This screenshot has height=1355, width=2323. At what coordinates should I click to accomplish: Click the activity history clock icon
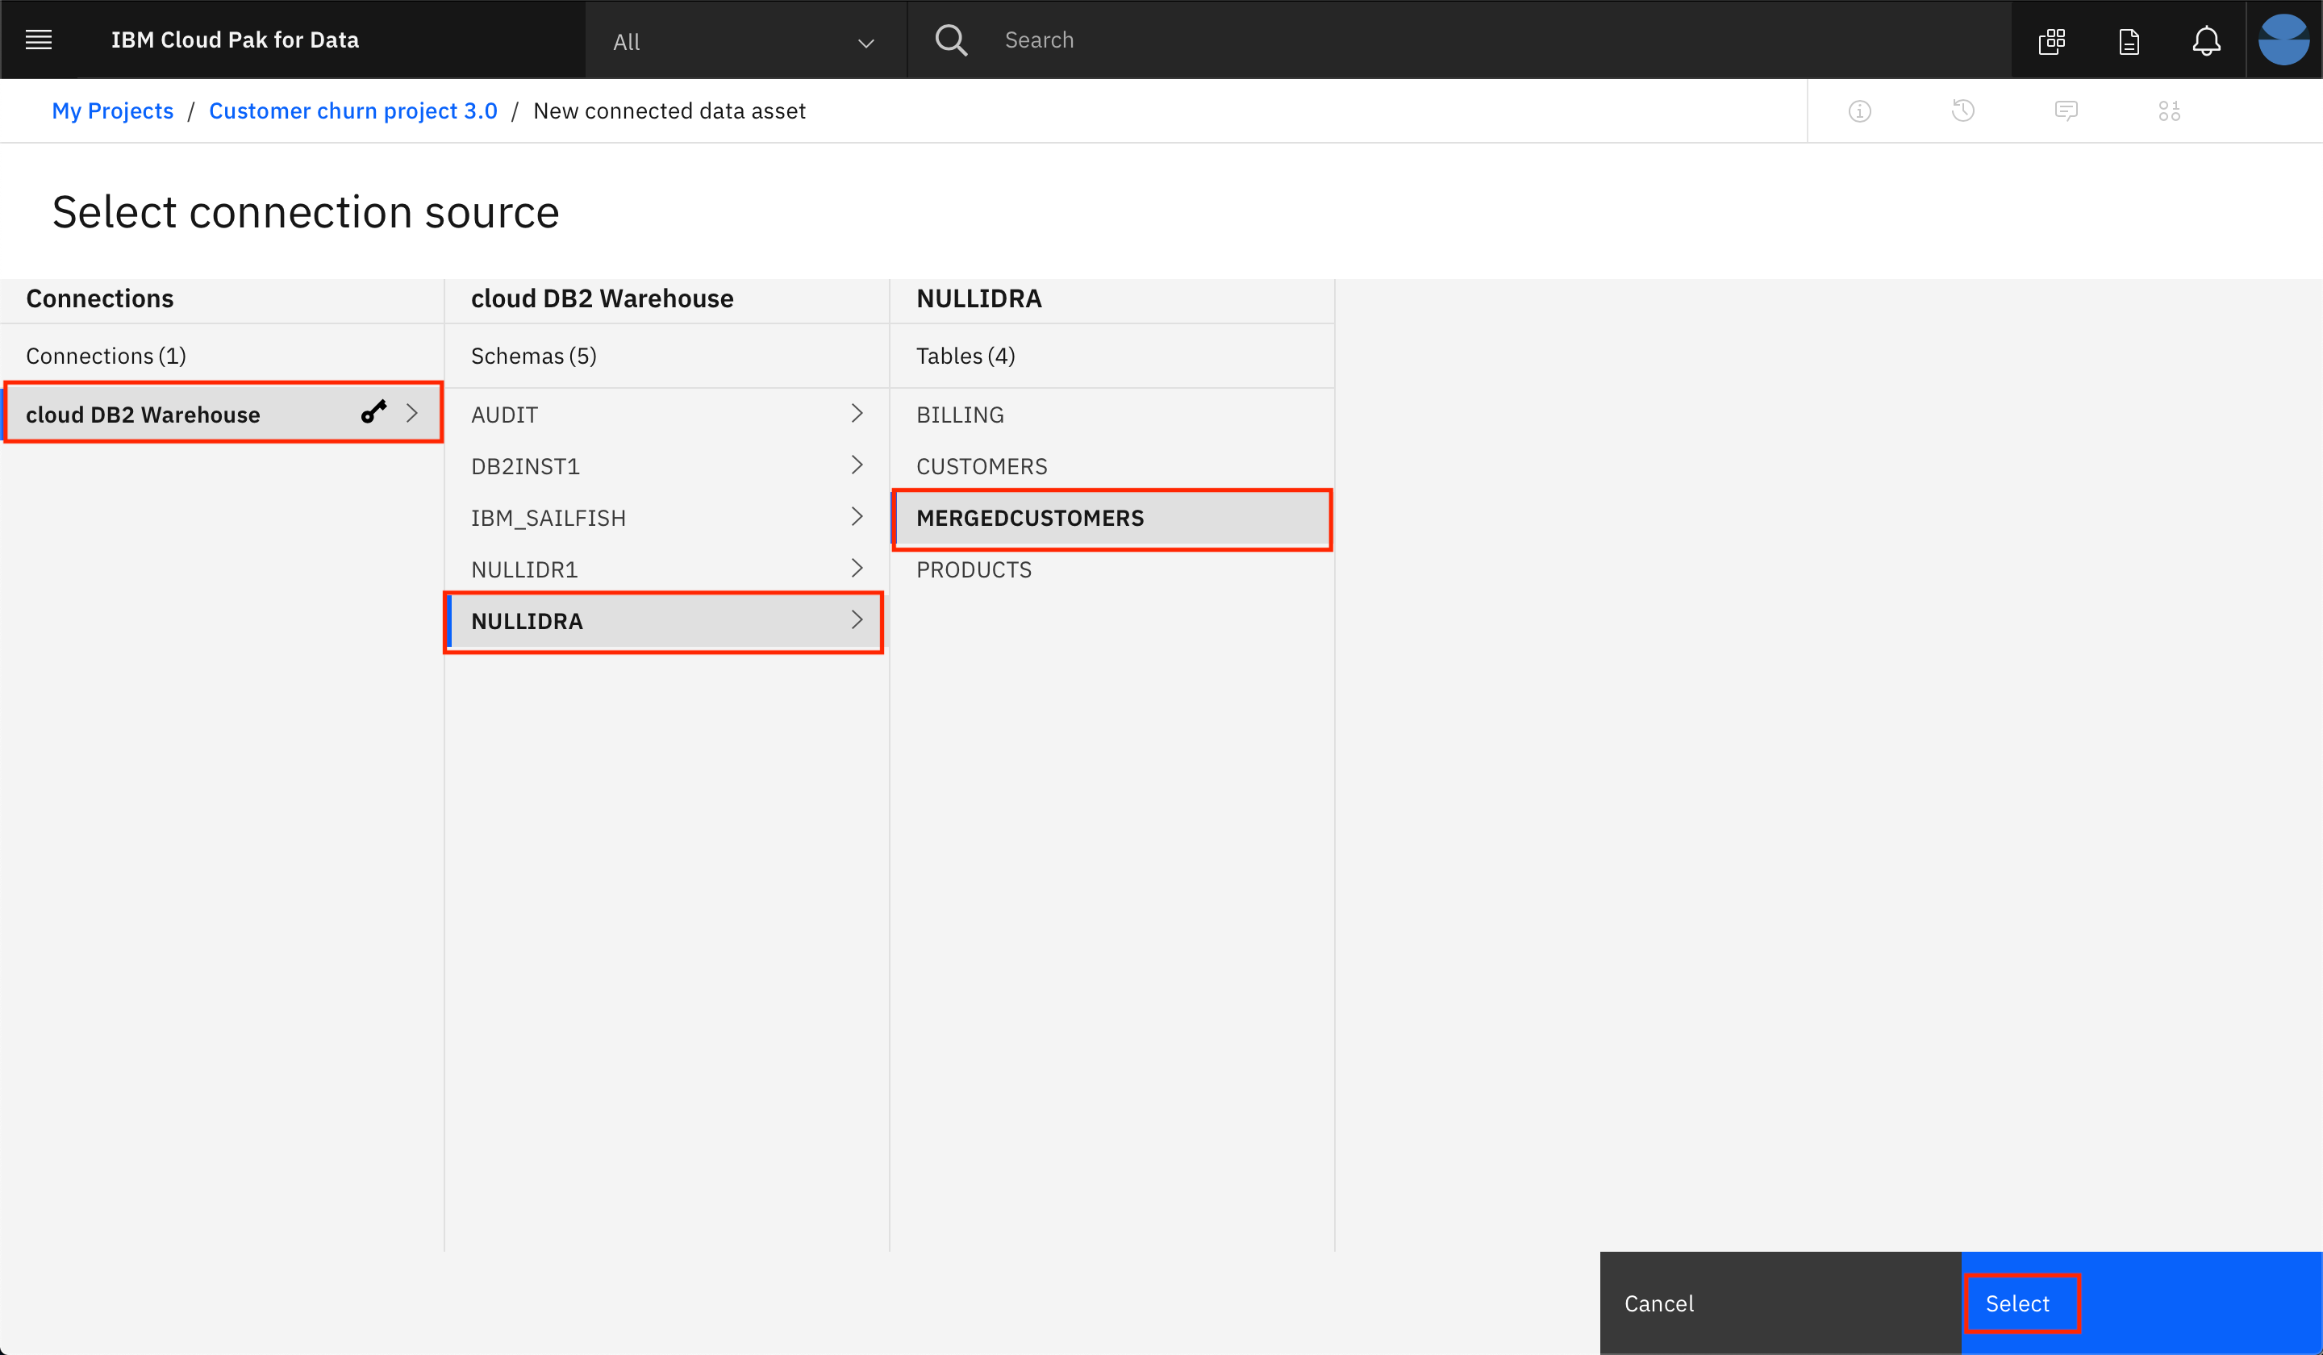[x=1963, y=110]
